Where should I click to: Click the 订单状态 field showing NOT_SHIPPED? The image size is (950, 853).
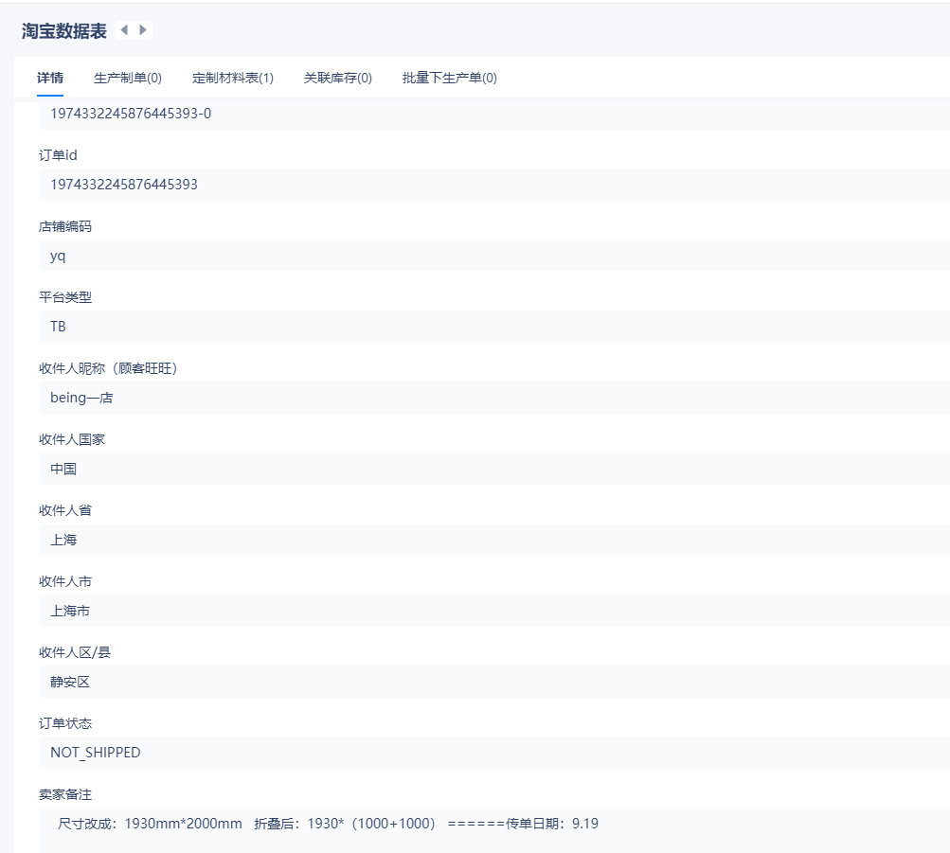pos(493,753)
